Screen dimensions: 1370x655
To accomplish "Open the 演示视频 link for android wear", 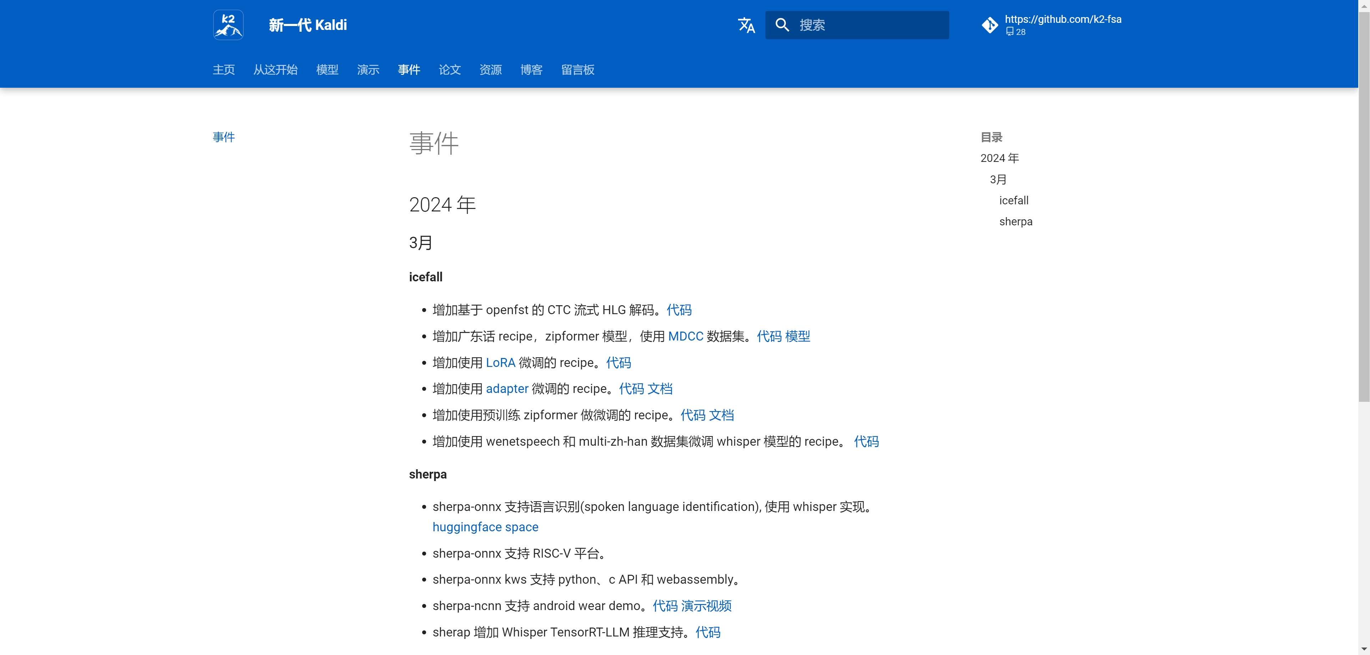I will pos(706,606).
